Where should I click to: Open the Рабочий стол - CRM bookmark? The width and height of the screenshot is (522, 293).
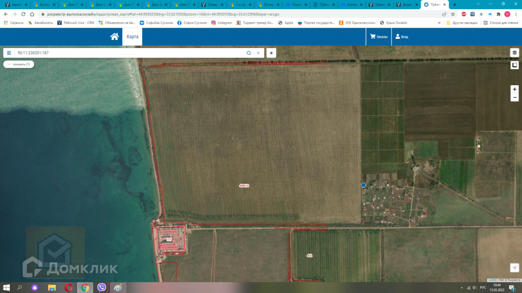(x=75, y=23)
